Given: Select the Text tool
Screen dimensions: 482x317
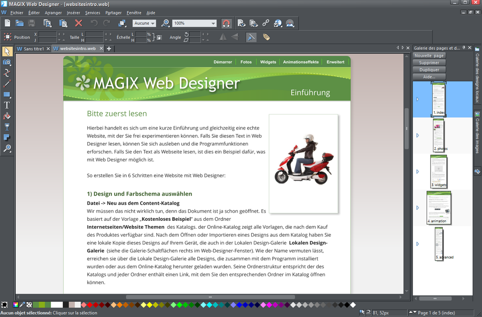Looking at the screenshot, I should pyautogui.click(x=7, y=105).
